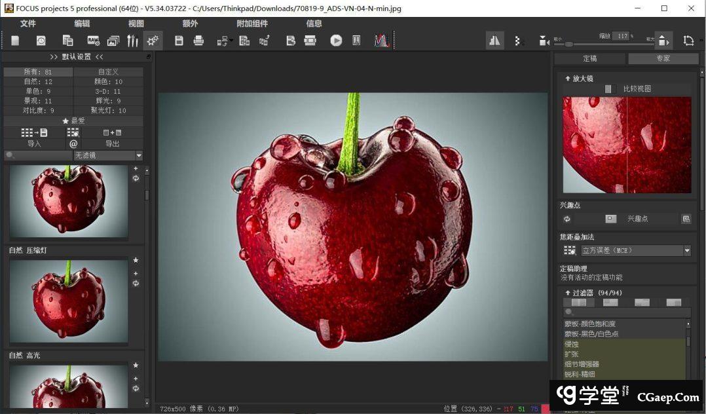Open the 文件 menu
The width and height of the screenshot is (706, 414).
click(x=28, y=24)
